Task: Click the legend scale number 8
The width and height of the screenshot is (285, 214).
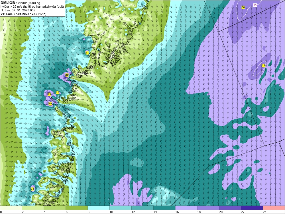Action: point(89,212)
